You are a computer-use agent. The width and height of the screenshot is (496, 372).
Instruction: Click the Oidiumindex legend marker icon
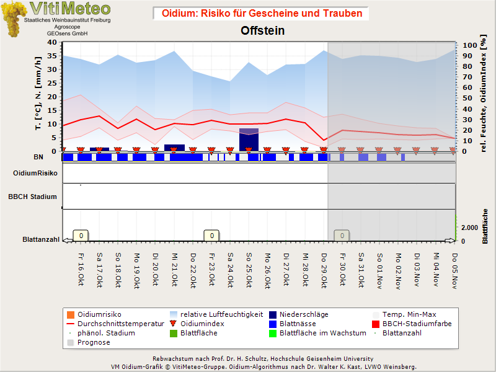coord(173,324)
